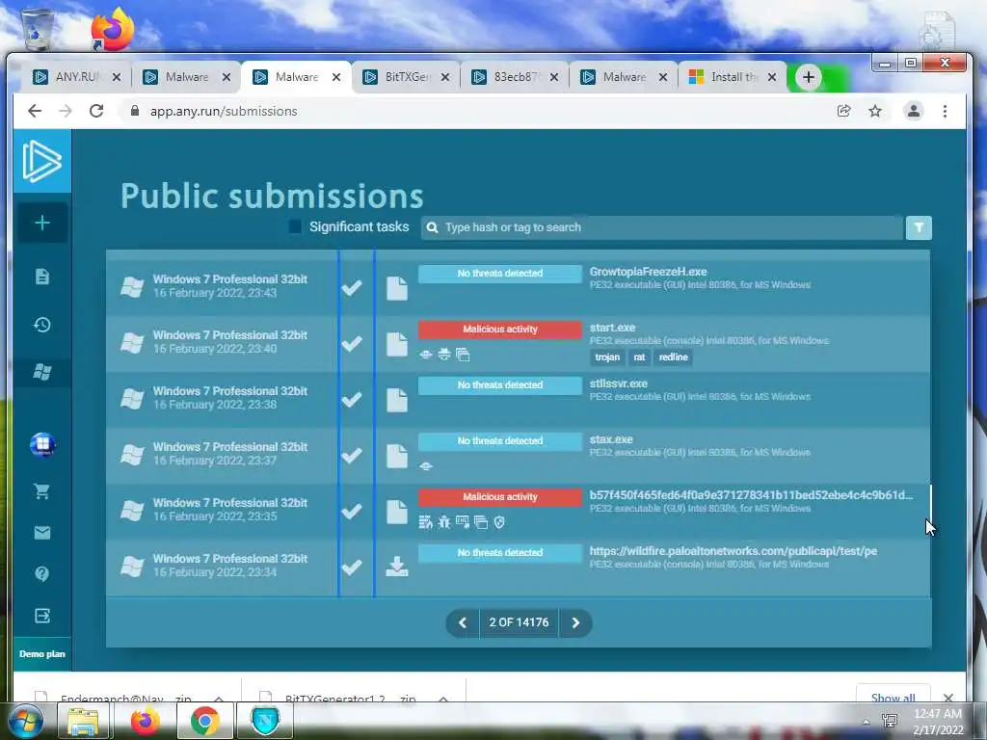Viewport: 987px width, 740px height.
Task: Click the Chrome taskbar icon
Action: [x=205, y=721]
